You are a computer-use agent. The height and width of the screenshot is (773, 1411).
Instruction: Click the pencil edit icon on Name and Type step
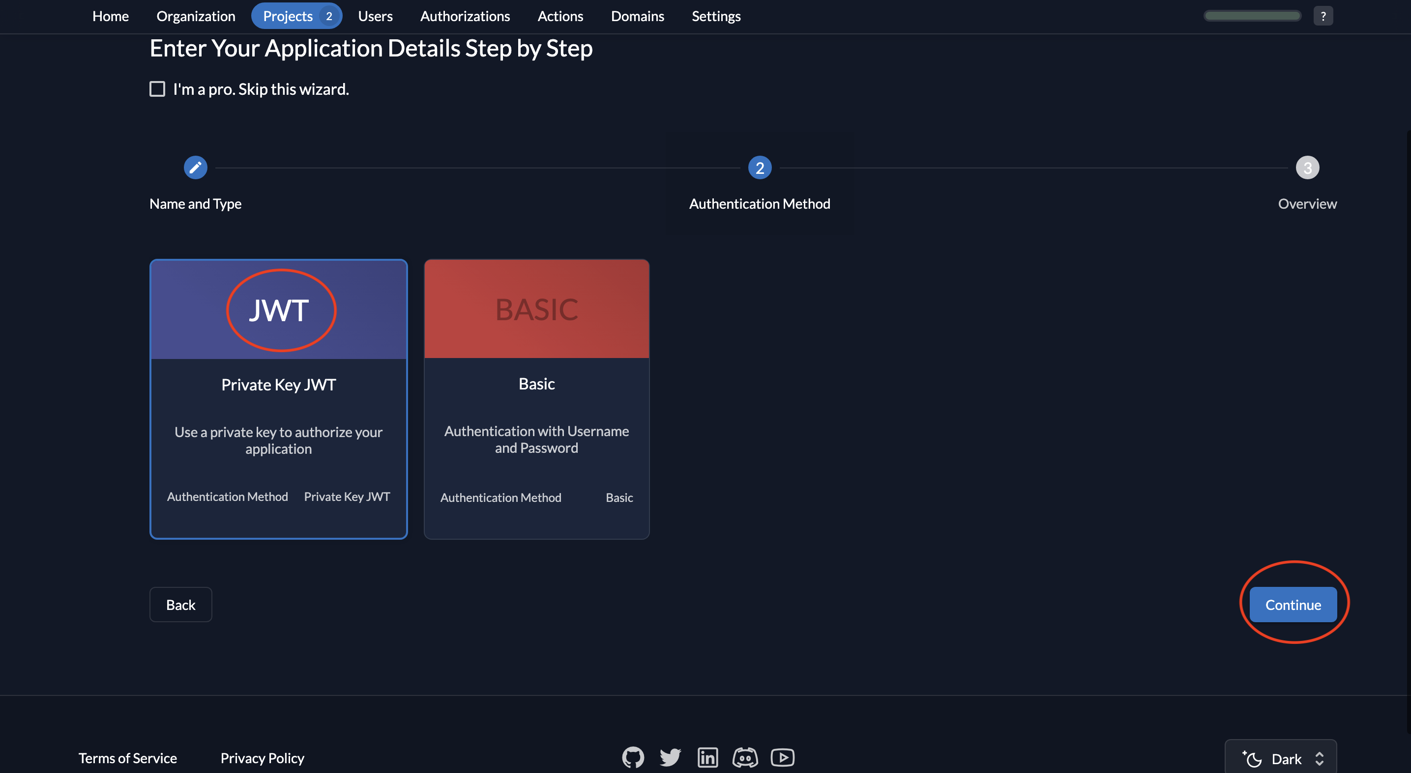point(196,167)
